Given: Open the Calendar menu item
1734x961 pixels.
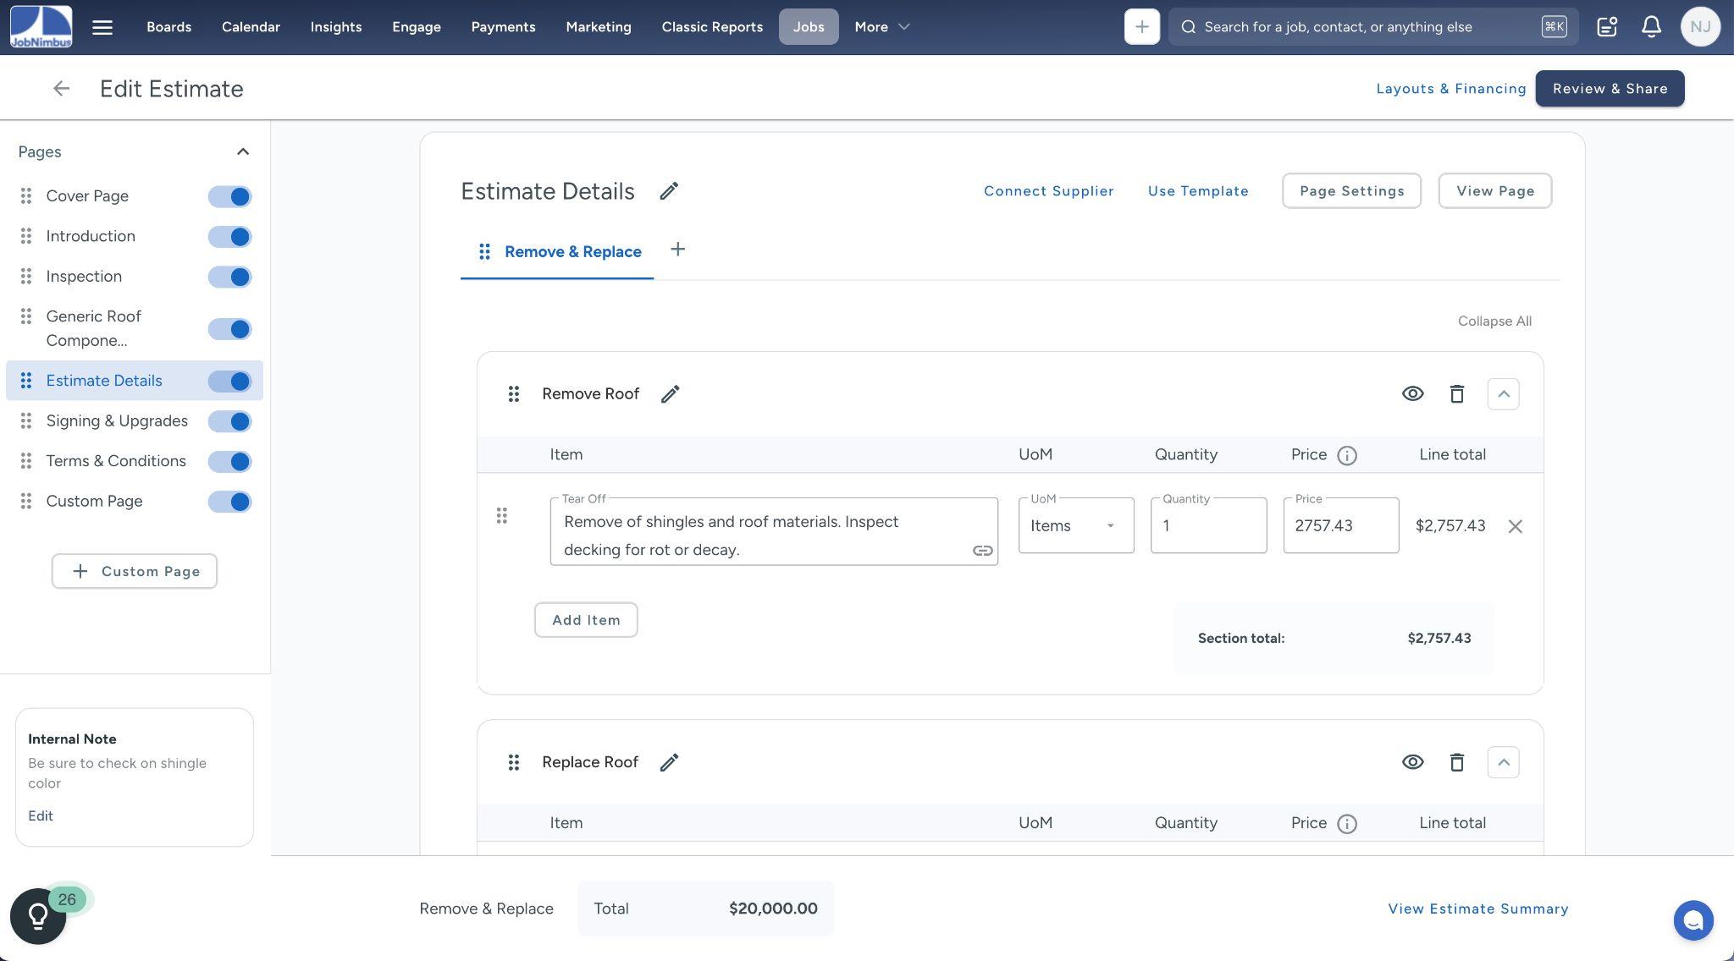Looking at the screenshot, I should coord(251,27).
